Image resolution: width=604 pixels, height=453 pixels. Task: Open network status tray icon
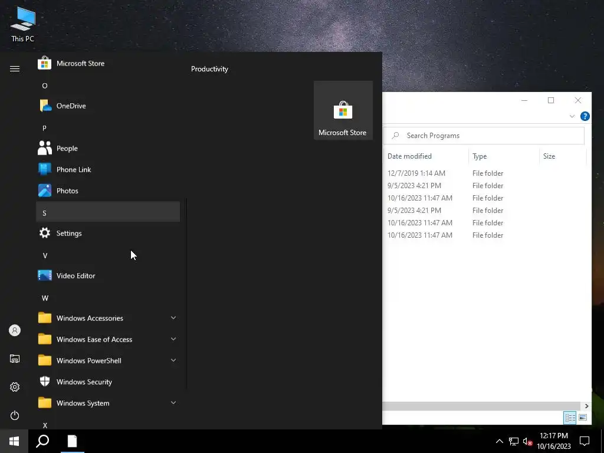(x=514, y=441)
